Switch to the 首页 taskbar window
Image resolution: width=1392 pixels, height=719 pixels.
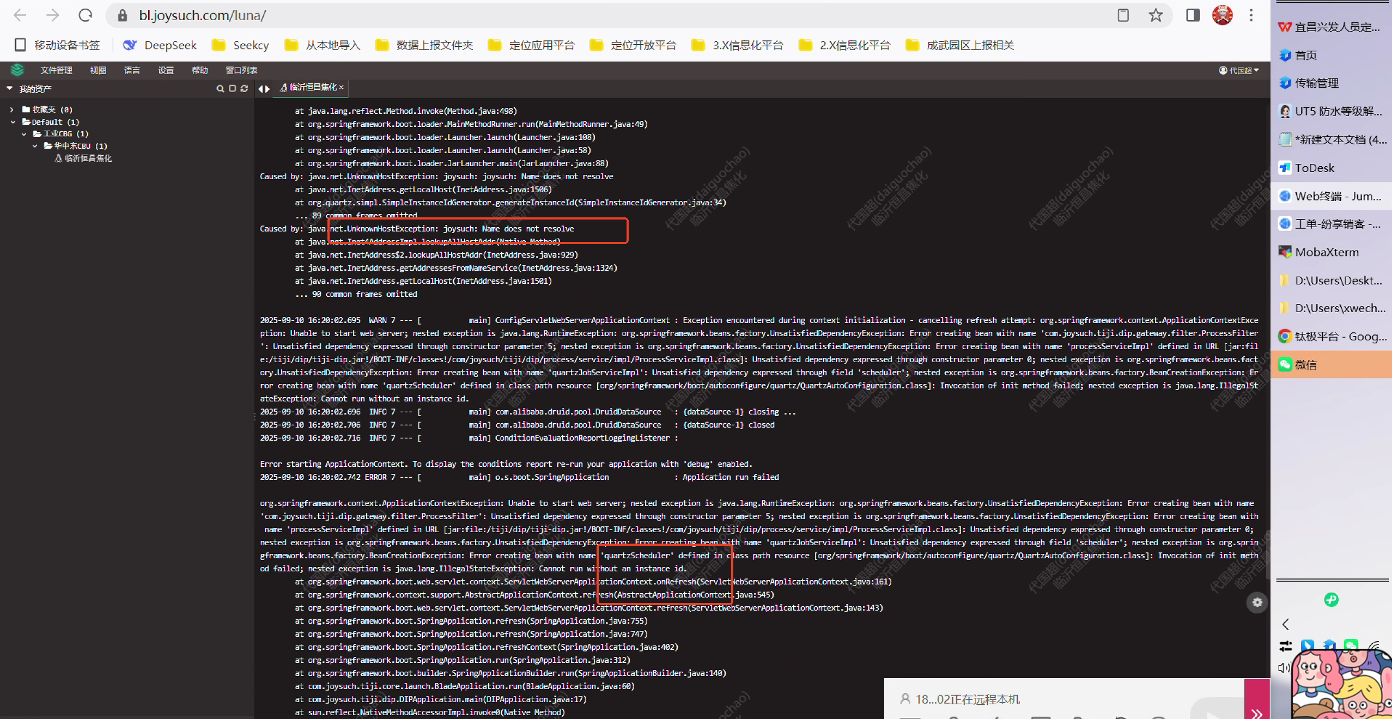(1332, 55)
